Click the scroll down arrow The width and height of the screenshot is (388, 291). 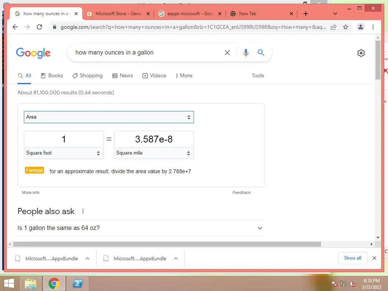tap(378, 238)
